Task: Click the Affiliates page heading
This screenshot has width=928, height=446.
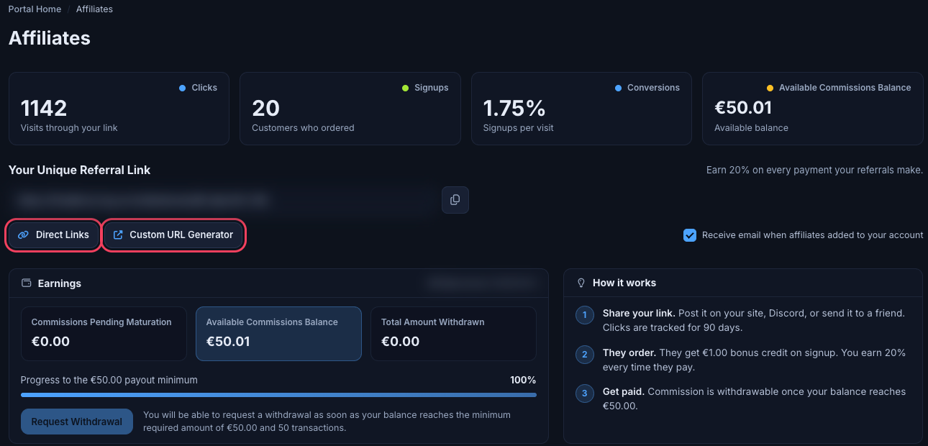Action: coord(50,38)
